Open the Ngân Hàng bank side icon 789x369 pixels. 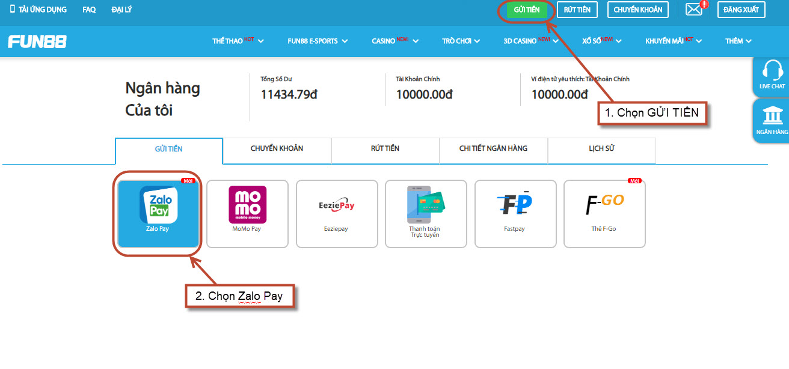772,116
